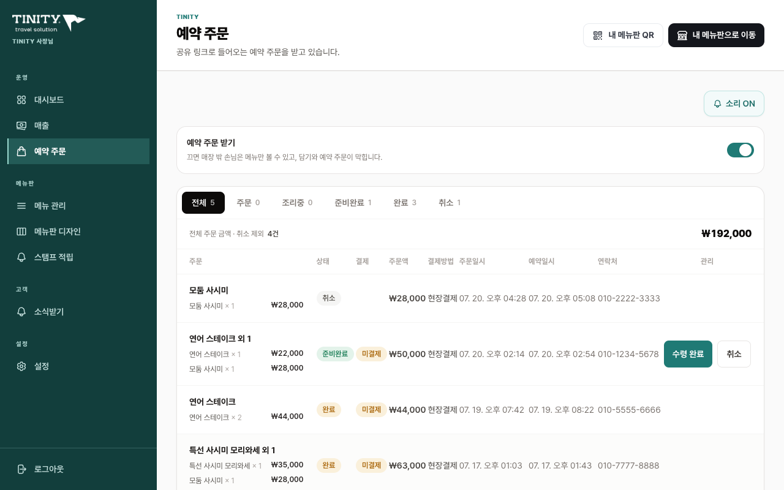Click phone number 010-5555-6666

[629, 410]
